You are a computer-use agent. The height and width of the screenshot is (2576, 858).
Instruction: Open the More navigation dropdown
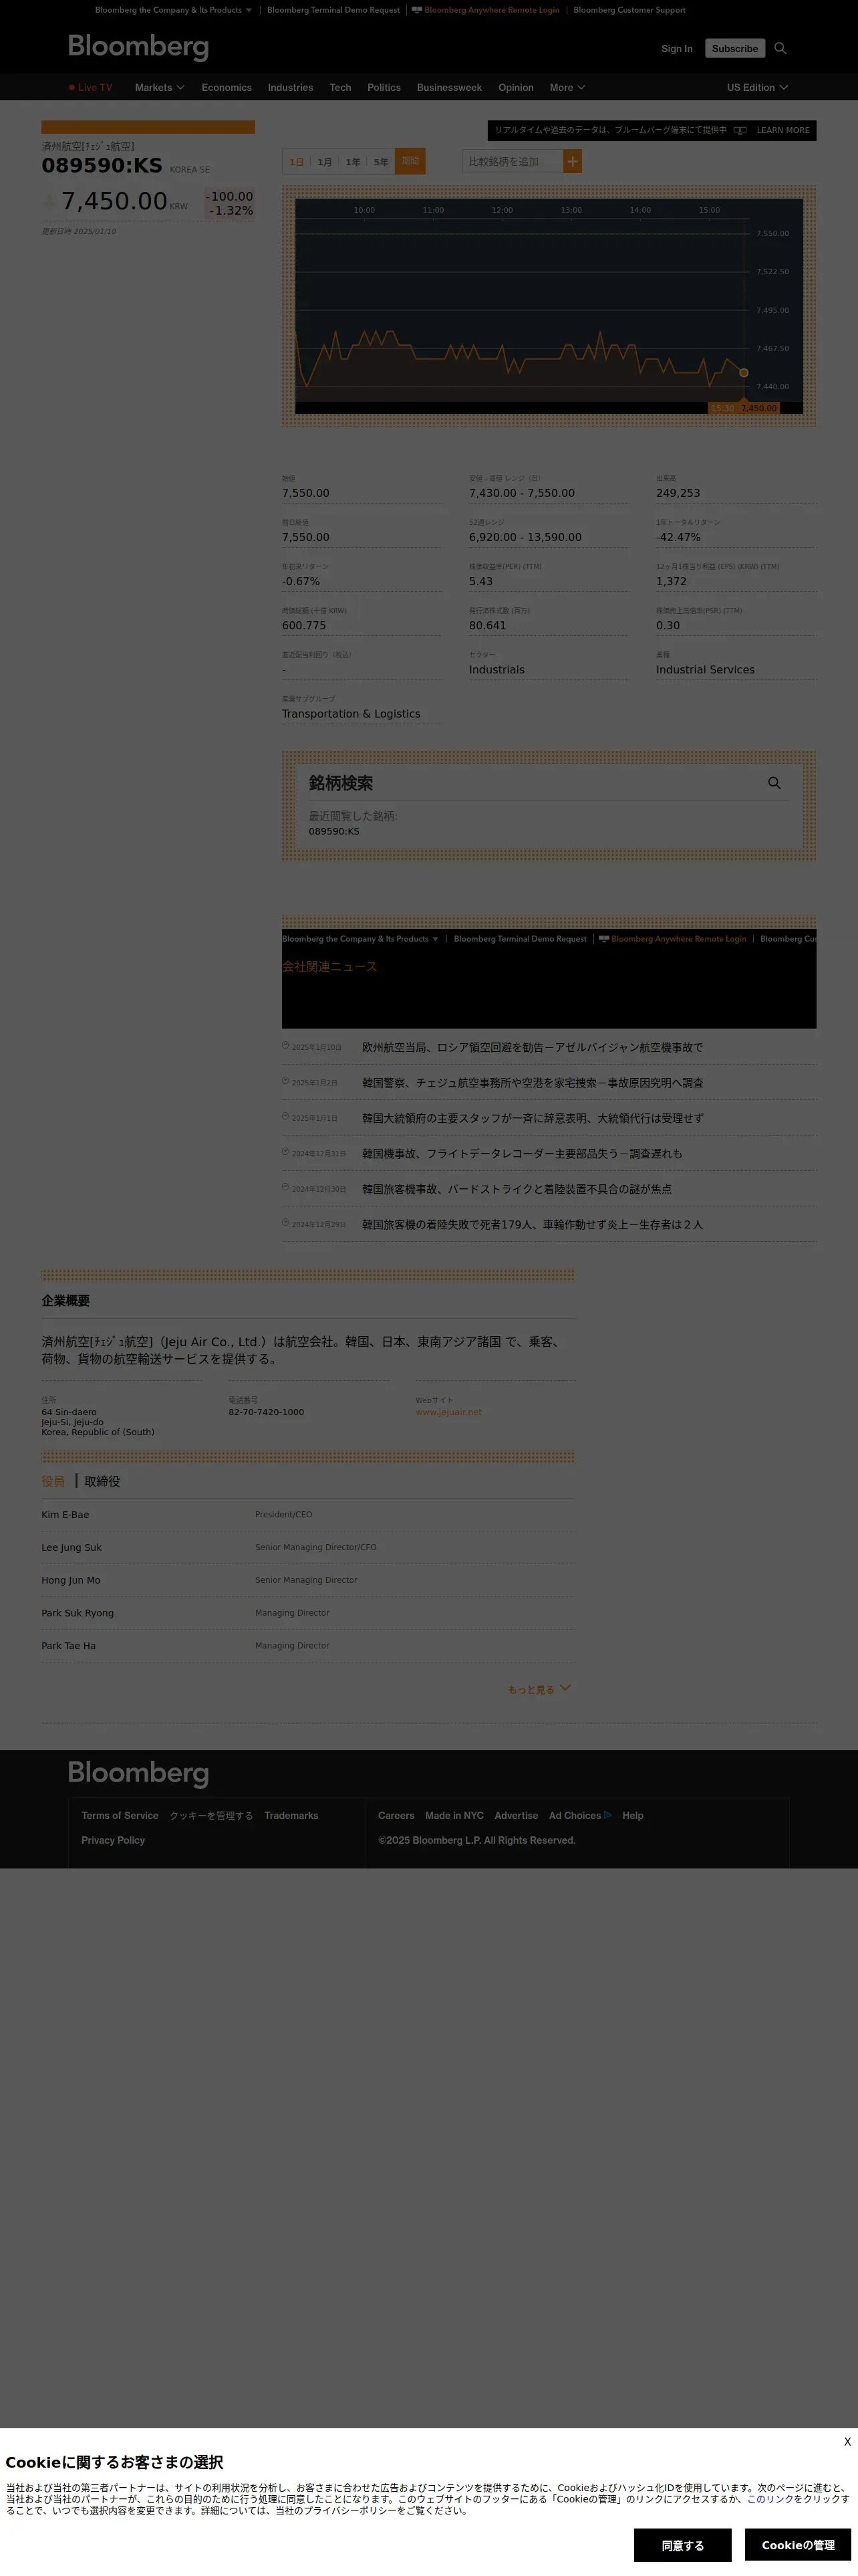[567, 87]
